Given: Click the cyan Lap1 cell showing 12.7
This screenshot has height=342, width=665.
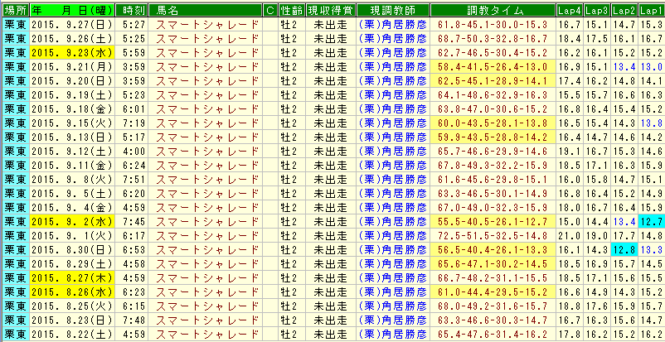Looking at the screenshot, I should pyautogui.click(x=651, y=221).
